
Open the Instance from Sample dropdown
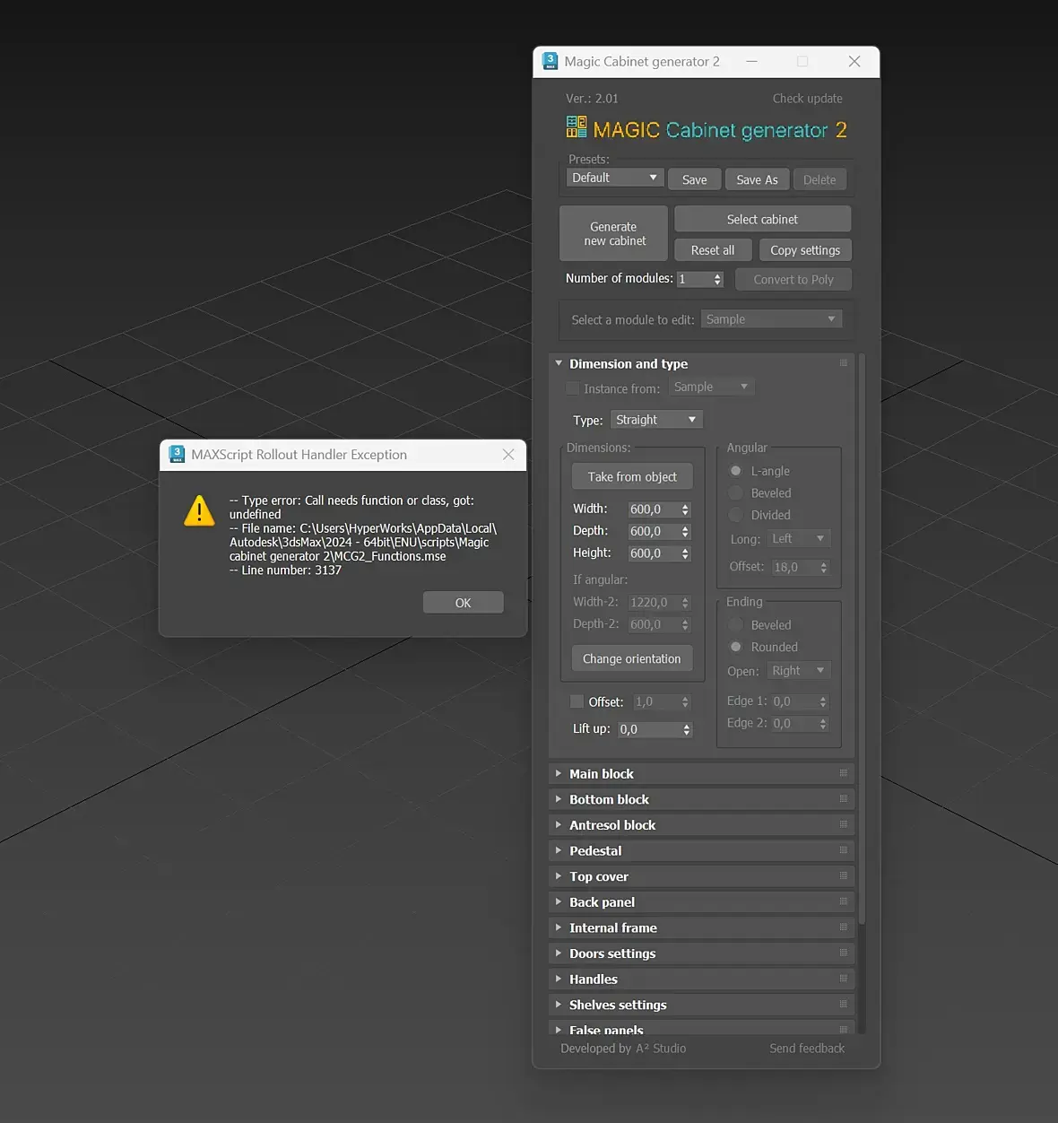[x=712, y=387]
